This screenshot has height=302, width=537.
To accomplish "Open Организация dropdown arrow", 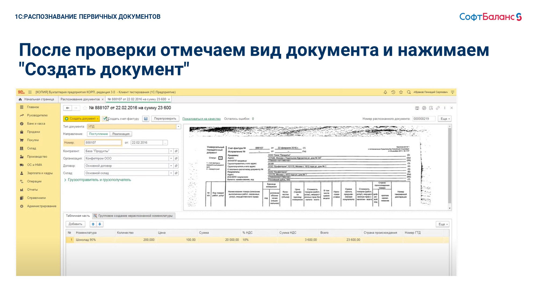I will coord(171,158).
